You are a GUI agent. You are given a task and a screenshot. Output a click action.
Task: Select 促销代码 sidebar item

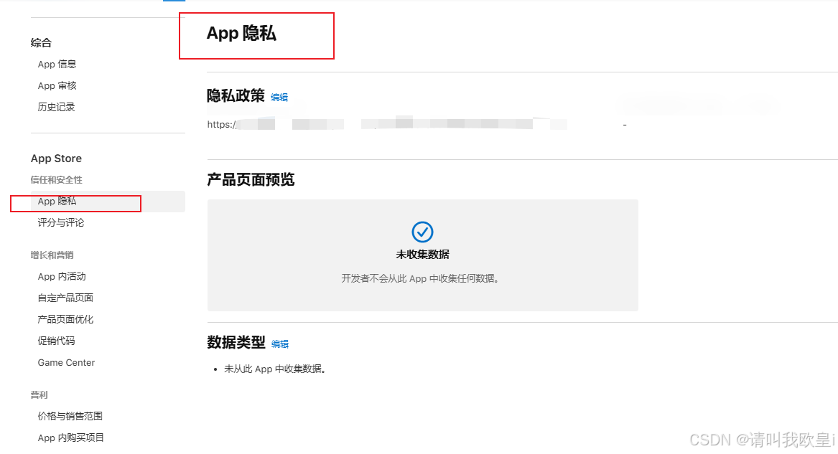pos(56,341)
